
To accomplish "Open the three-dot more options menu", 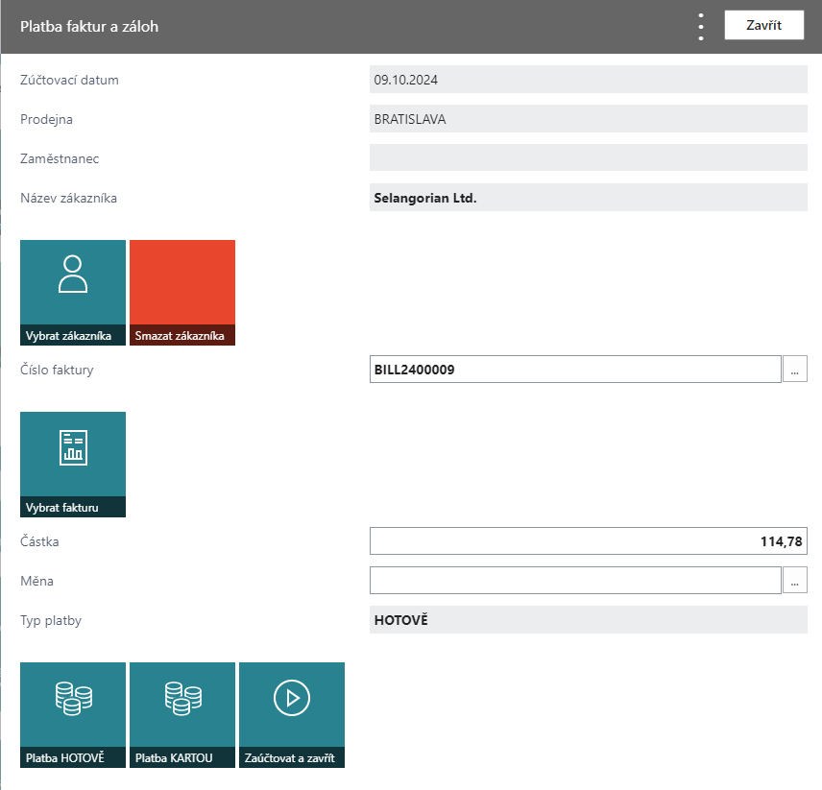I will pos(701,27).
